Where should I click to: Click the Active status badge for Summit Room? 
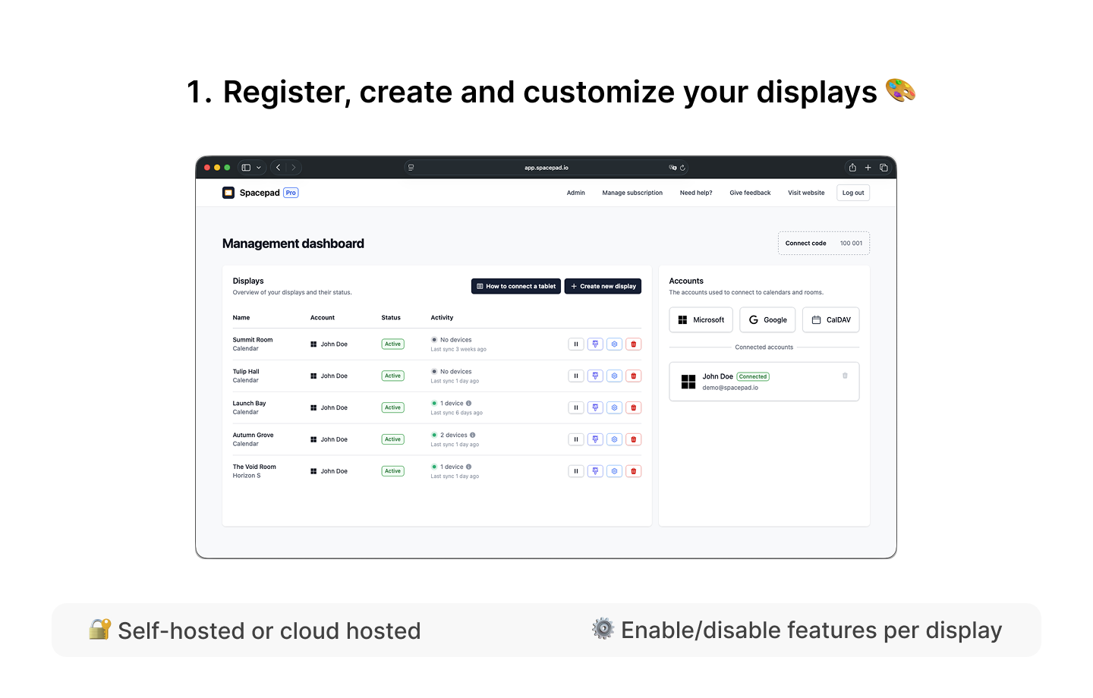[x=392, y=344]
